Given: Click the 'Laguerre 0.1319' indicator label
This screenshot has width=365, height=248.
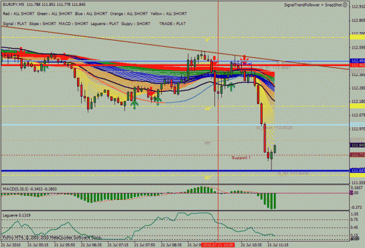Looking at the screenshot, I should tap(16, 215).
